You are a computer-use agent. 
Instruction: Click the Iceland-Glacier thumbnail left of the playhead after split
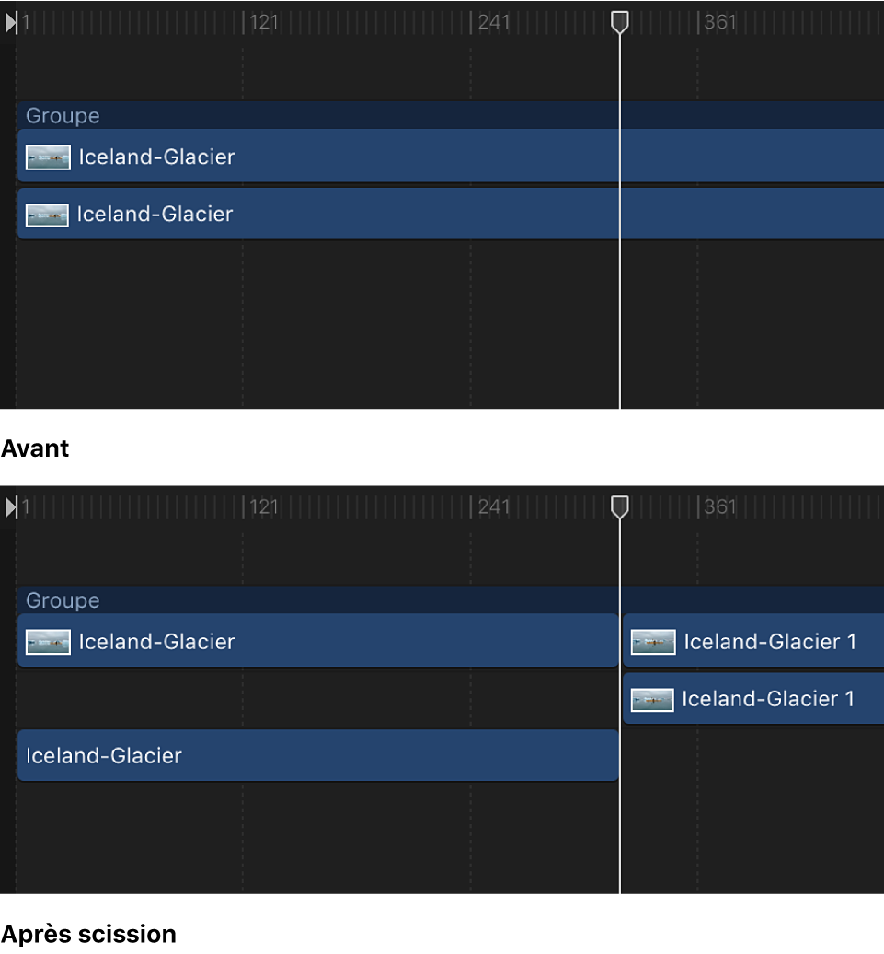(x=48, y=642)
